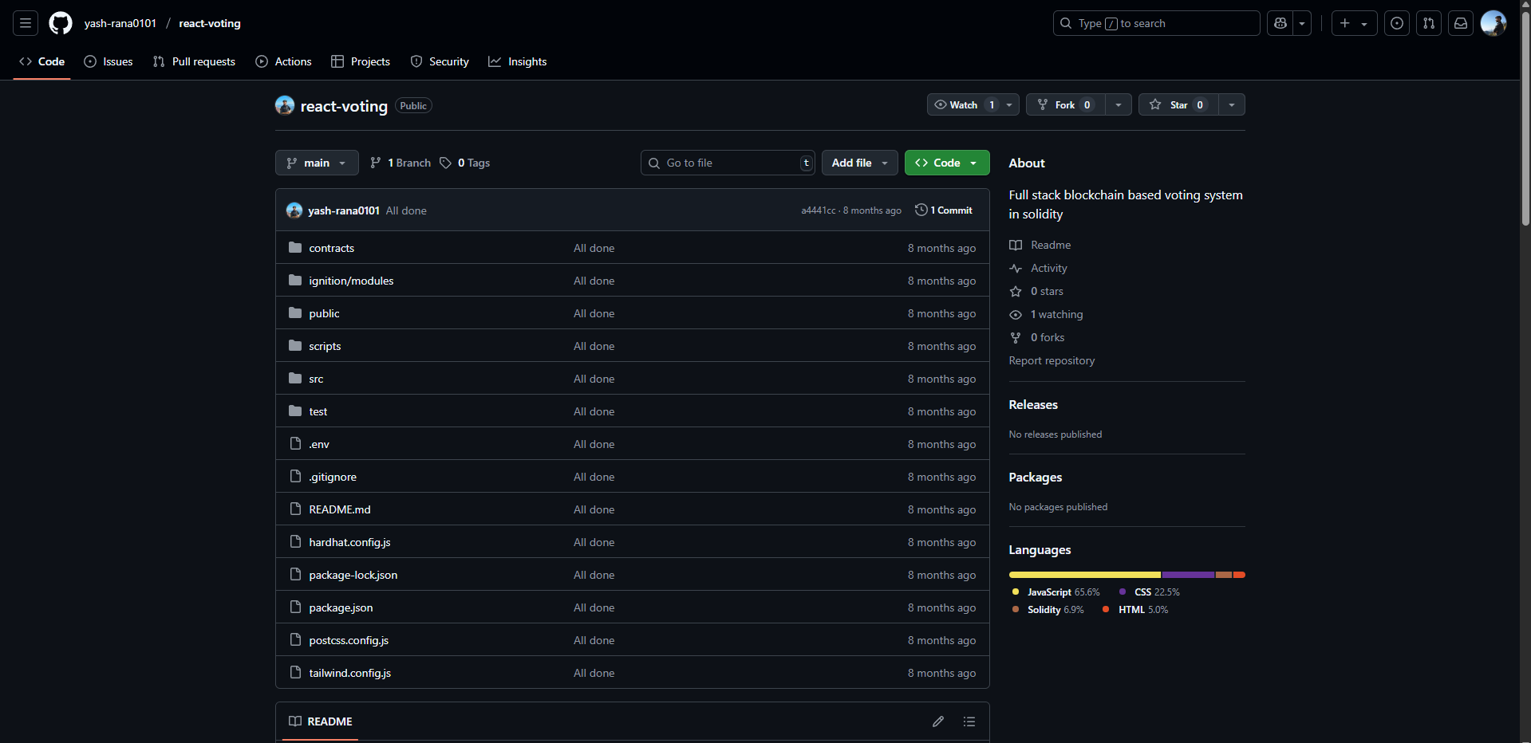1531x743 pixels.
Task: Click the repository owner avatar beside react-voting
Action: [x=285, y=105]
